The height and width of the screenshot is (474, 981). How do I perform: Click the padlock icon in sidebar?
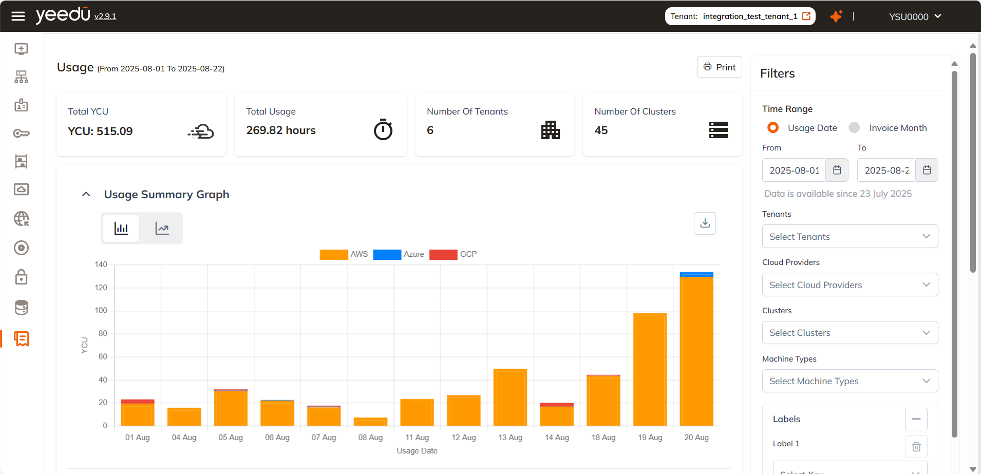point(21,277)
